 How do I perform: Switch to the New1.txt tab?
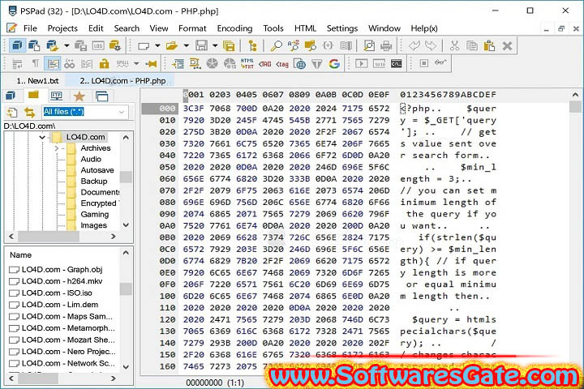pos(37,81)
